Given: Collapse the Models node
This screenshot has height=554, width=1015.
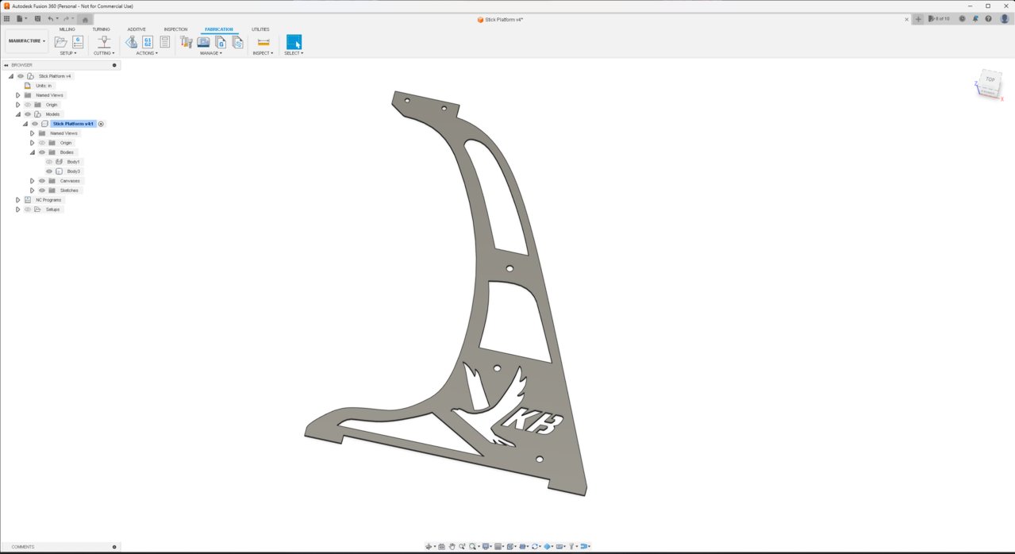Looking at the screenshot, I should click(x=18, y=114).
